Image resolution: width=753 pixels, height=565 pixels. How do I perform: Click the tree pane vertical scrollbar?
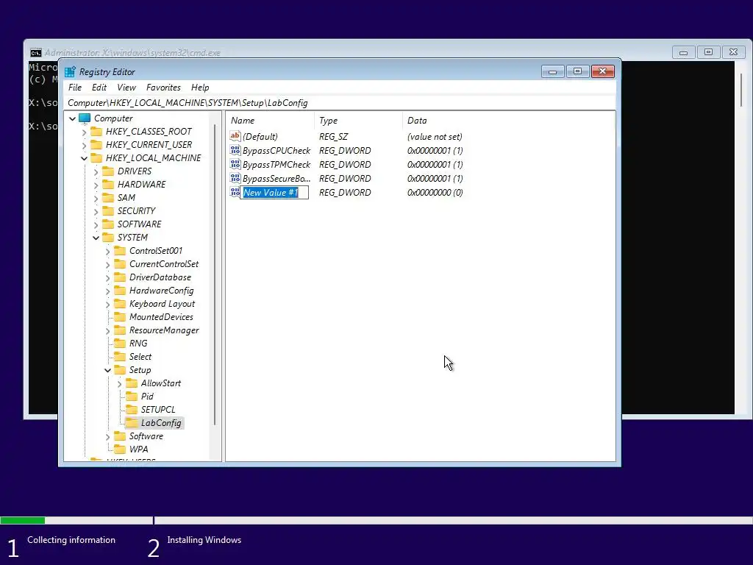coord(215,277)
